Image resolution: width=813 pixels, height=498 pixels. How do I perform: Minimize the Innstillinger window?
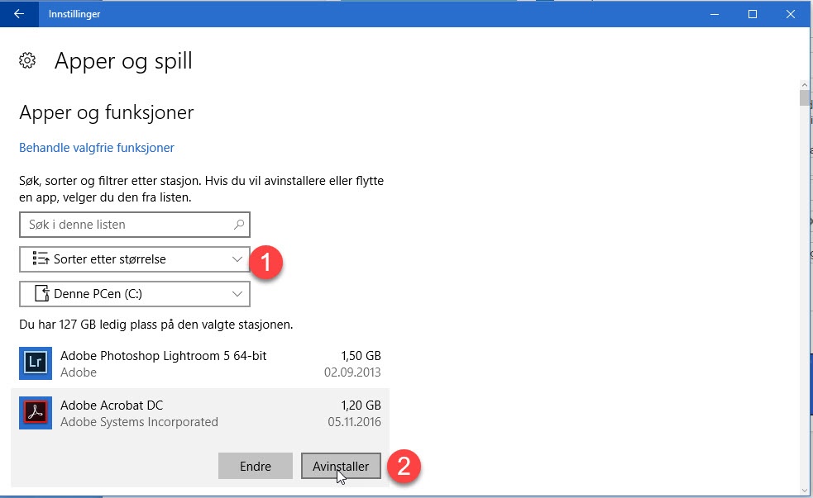pos(715,13)
